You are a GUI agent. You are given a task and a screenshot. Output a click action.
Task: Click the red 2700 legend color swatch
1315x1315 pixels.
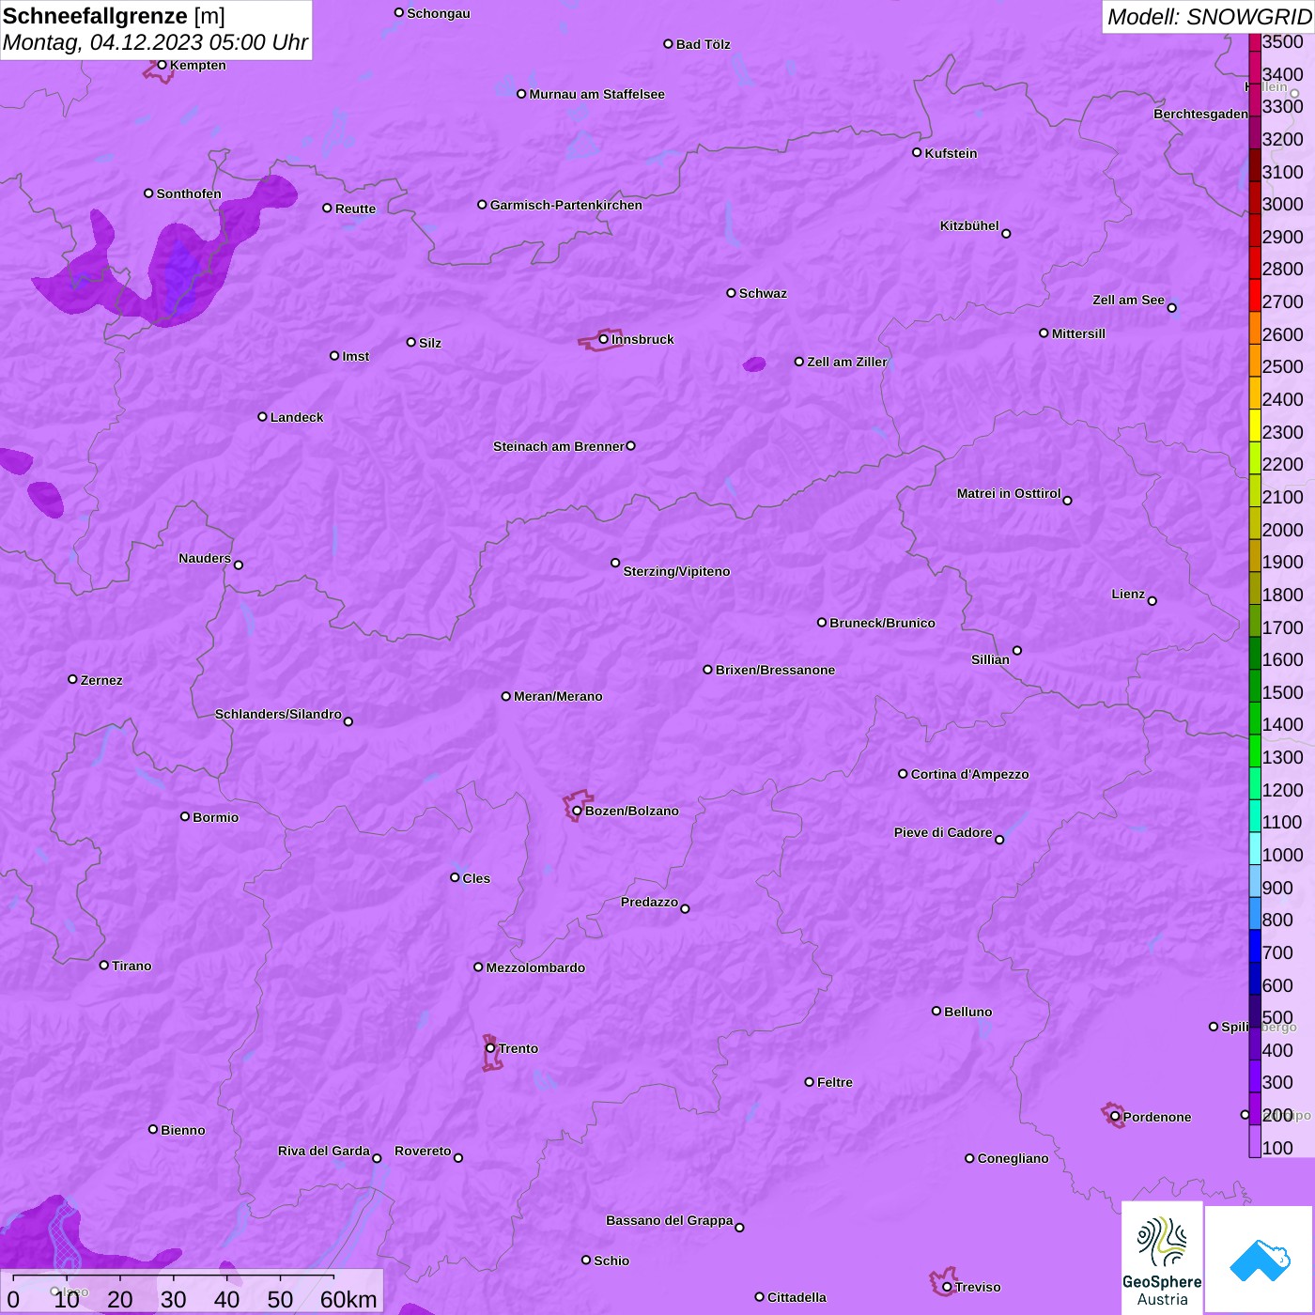[x=1255, y=295]
